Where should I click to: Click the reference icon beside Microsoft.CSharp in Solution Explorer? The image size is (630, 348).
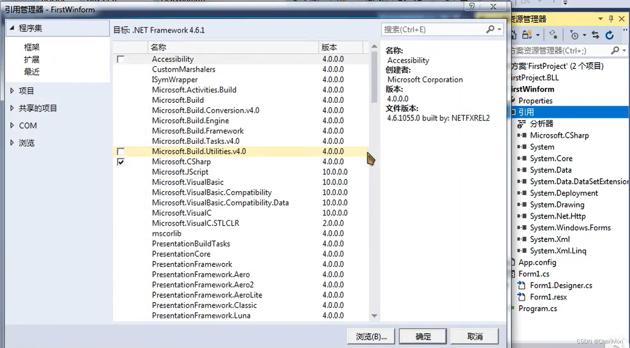point(522,135)
